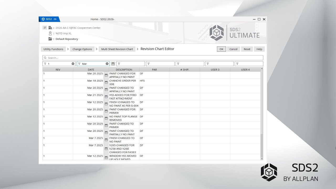Click the USER 3 column filter field
This screenshot has width=336, height=189.
click(x=219, y=64)
